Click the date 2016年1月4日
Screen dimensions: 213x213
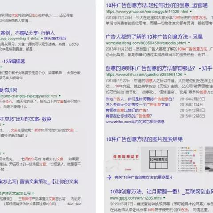pos(191,105)
